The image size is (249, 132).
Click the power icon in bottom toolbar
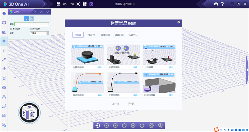tap(142, 125)
